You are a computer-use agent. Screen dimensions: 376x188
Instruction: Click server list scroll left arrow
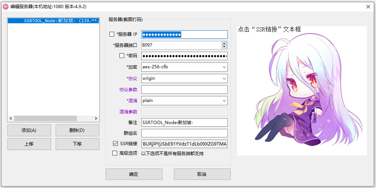[10, 119]
